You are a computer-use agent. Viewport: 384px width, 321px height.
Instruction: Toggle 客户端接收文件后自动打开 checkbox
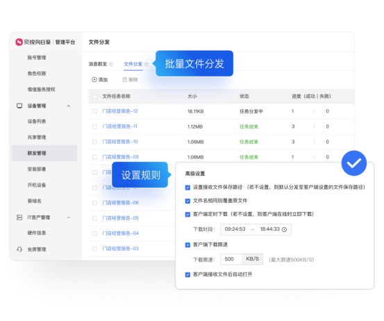(187, 274)
